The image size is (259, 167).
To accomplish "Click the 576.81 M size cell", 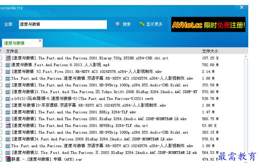I will tap(210, 139).
